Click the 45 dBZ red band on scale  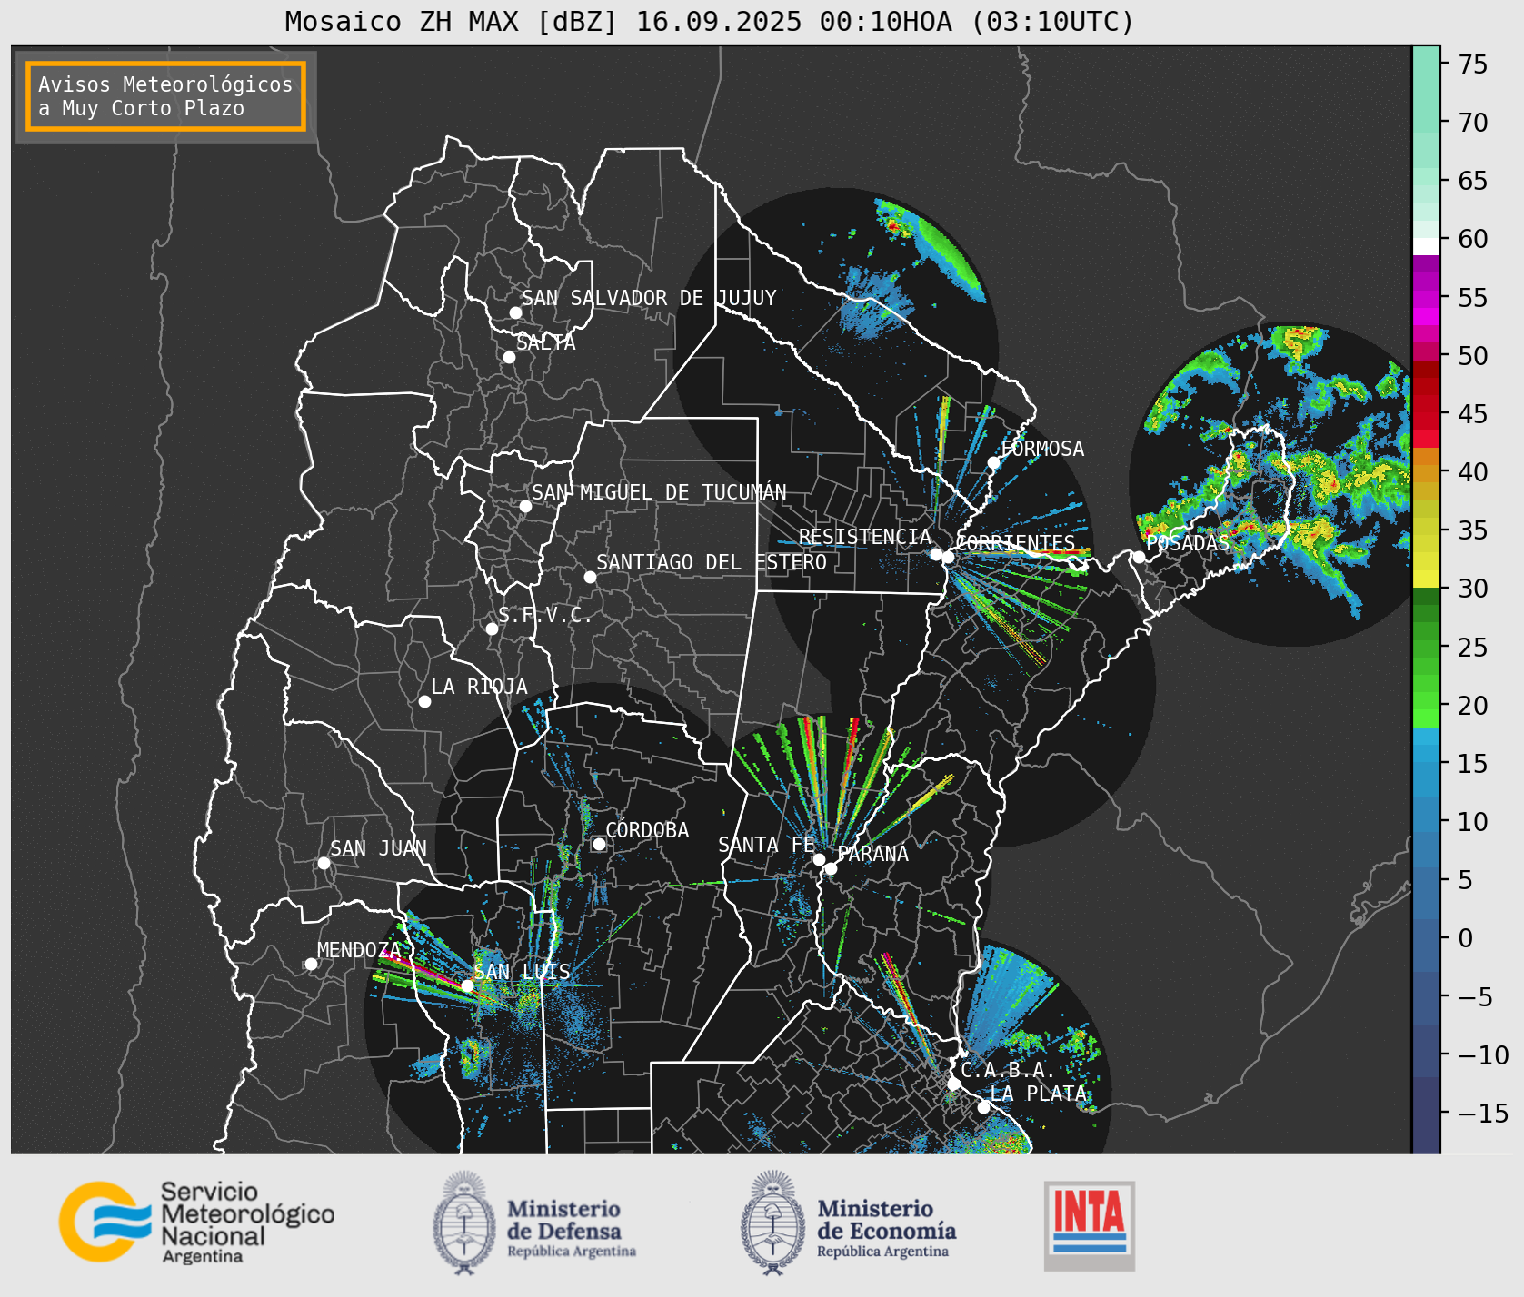[1426, 414]
